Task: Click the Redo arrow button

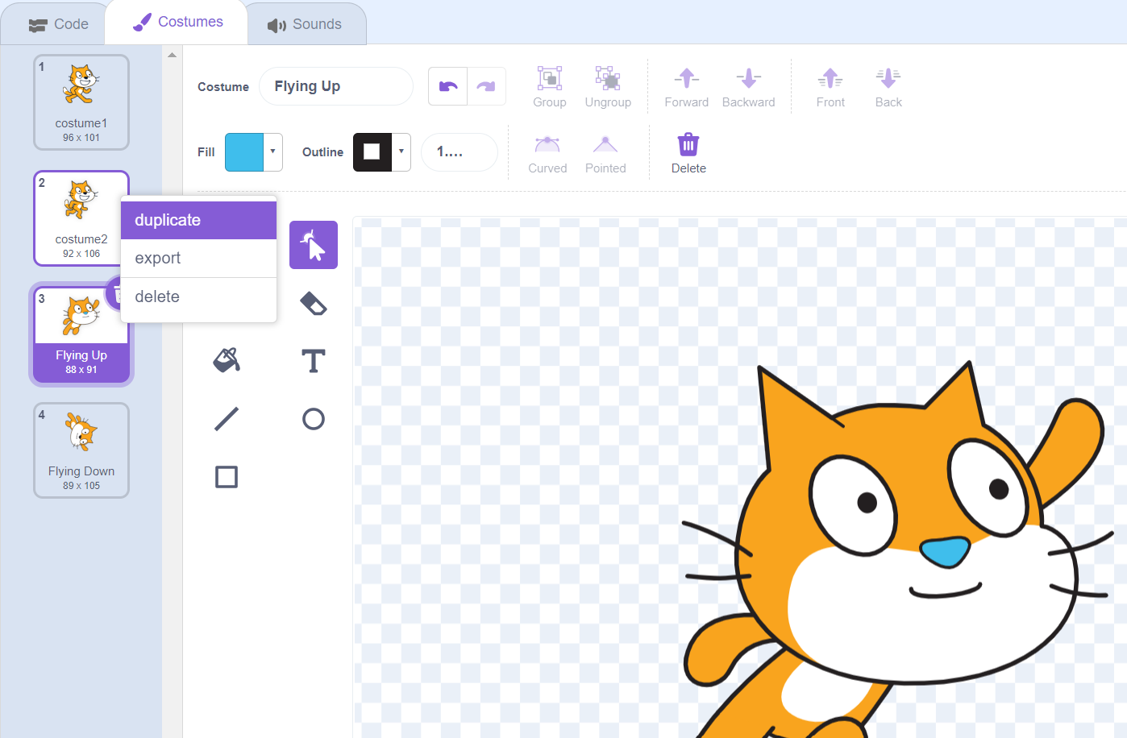Action: (x=487, y=86)
